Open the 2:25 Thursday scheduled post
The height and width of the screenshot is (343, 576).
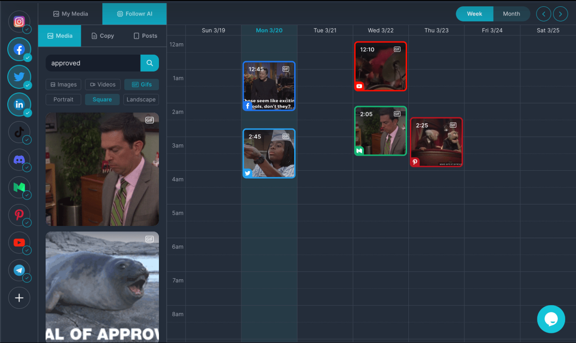pos(436,142)
